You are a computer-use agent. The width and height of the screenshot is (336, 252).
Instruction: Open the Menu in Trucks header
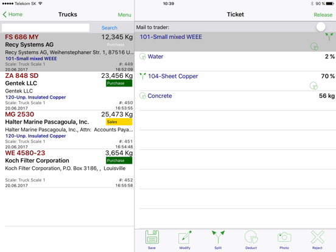[125, 15]
